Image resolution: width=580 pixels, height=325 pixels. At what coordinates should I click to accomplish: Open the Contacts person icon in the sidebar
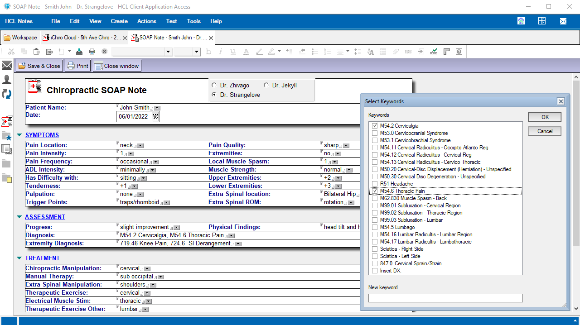click(x=7, y=80)
